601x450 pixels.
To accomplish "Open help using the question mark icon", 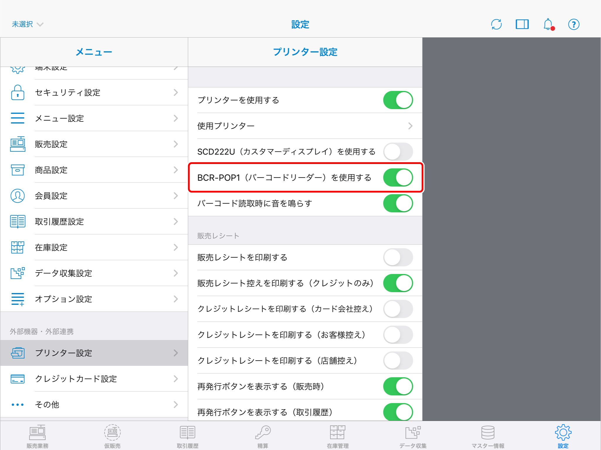I will (574, 24).
